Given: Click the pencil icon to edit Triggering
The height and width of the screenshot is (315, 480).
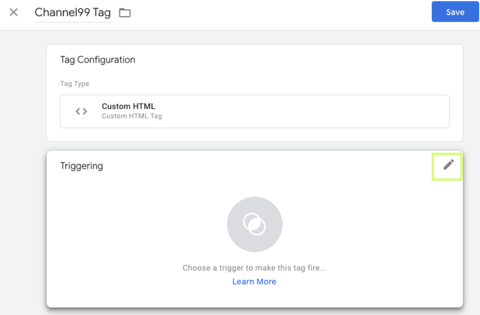Looking at the screenshot, I should pos(448,165).
